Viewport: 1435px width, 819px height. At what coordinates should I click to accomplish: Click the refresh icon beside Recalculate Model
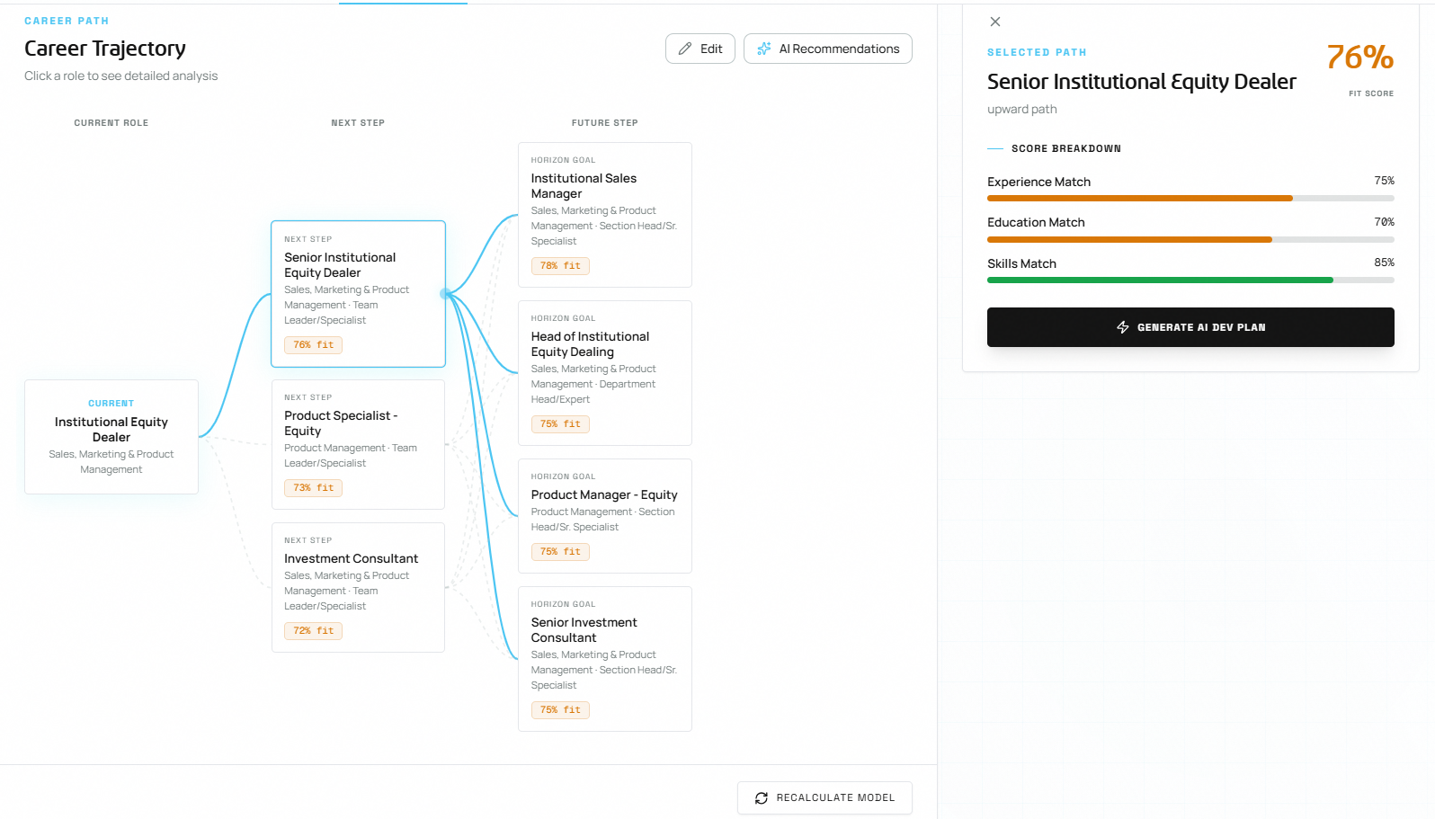pyautogui.click(x=762, y=798)
